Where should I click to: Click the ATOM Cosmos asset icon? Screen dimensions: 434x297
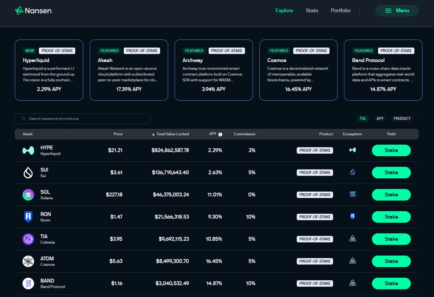click(x=28, y=261)
